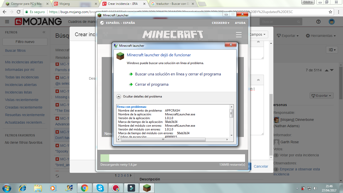Open the Minecraft launcher hamburger menu
343x193 pixels.
tap(239, 35)
